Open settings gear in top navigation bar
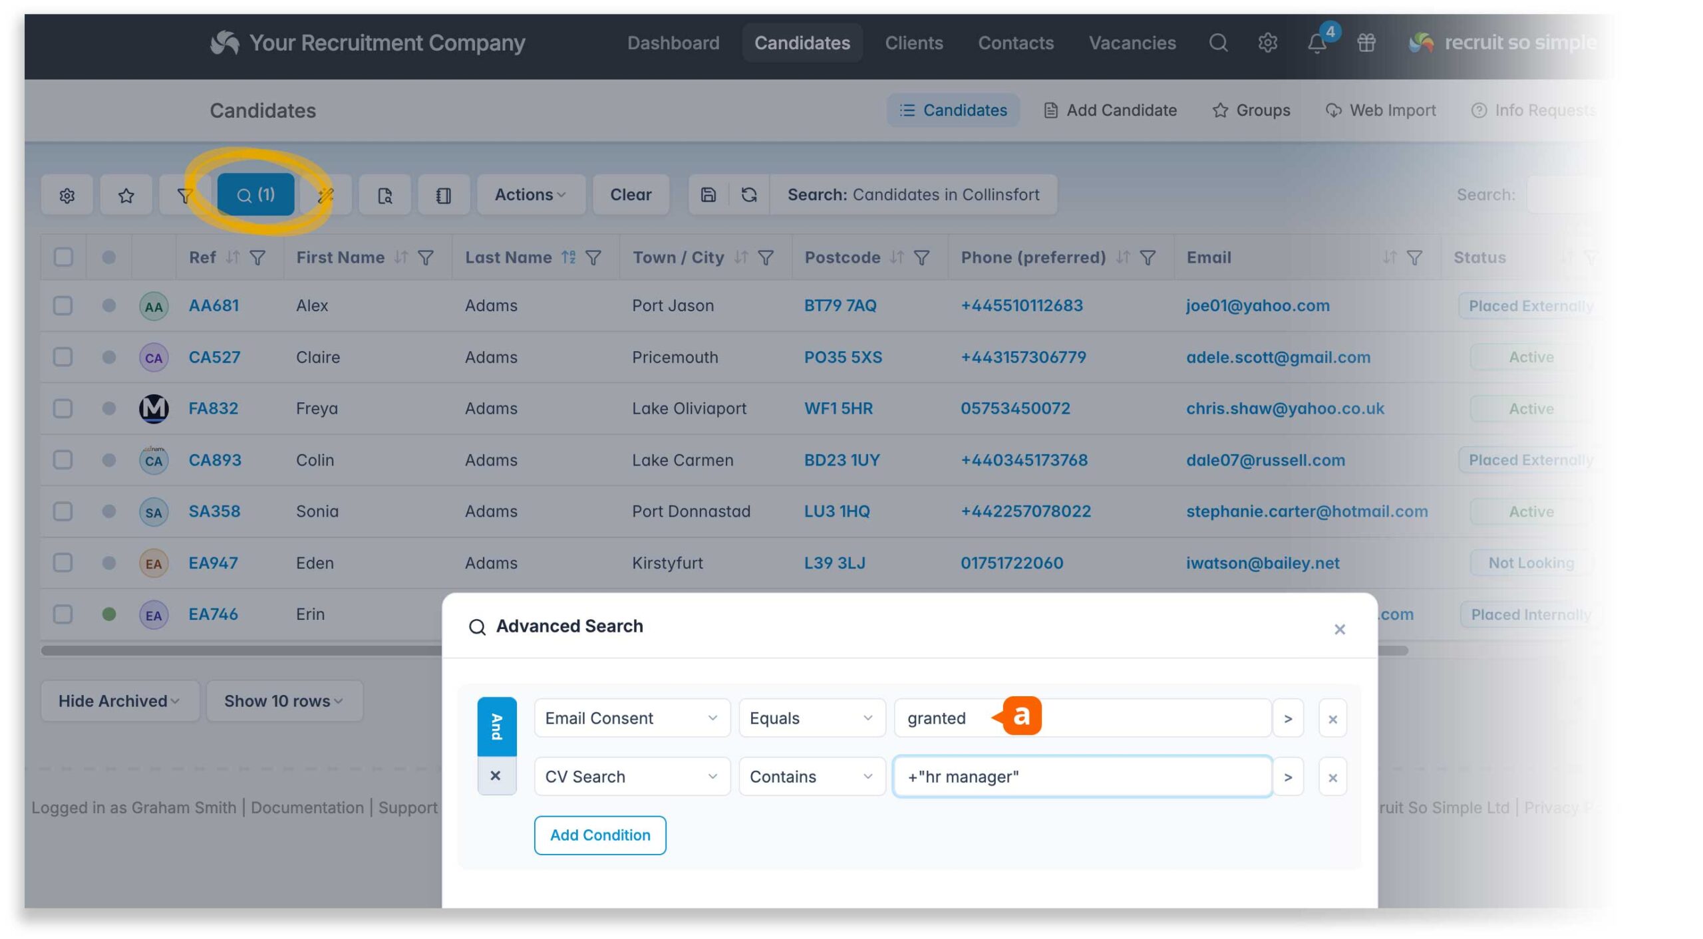The width and height of the screenshot is (1703, 939). pyautogui.click(x=1267, y=43)
